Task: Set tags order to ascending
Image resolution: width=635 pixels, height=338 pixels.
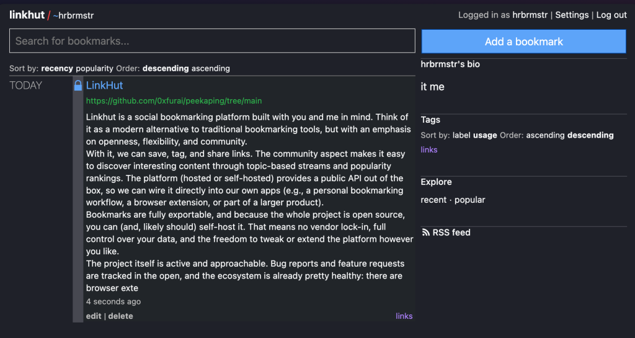Action: pos(545,135)
